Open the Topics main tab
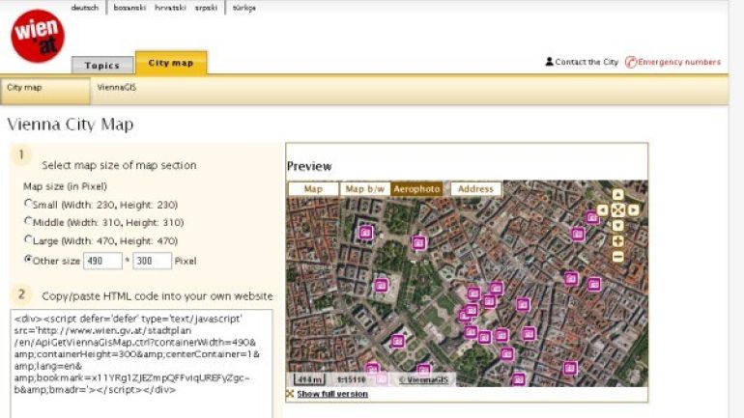 (x=102, y=66)
